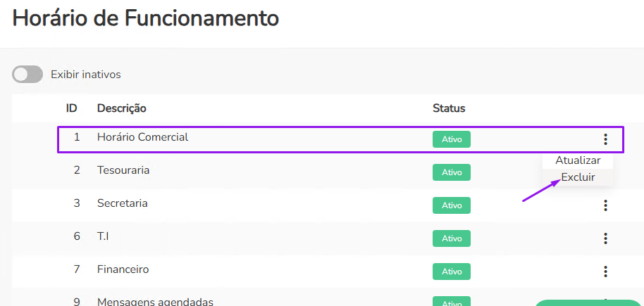Click the Ativo badge for Financeiro
The width and height of the screenshot is (644, 306).
click(451, 272)
